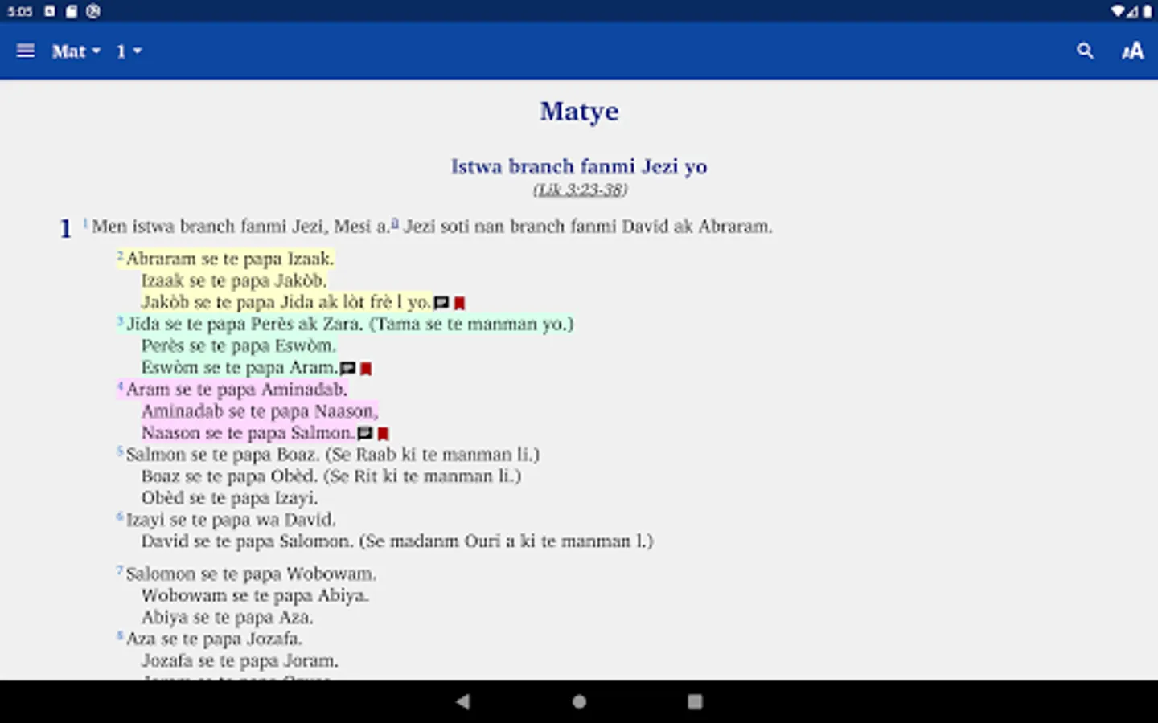1158x723 pixels.
Task: Select line Perès se te papa Eswòm
Action: (239, 345)
